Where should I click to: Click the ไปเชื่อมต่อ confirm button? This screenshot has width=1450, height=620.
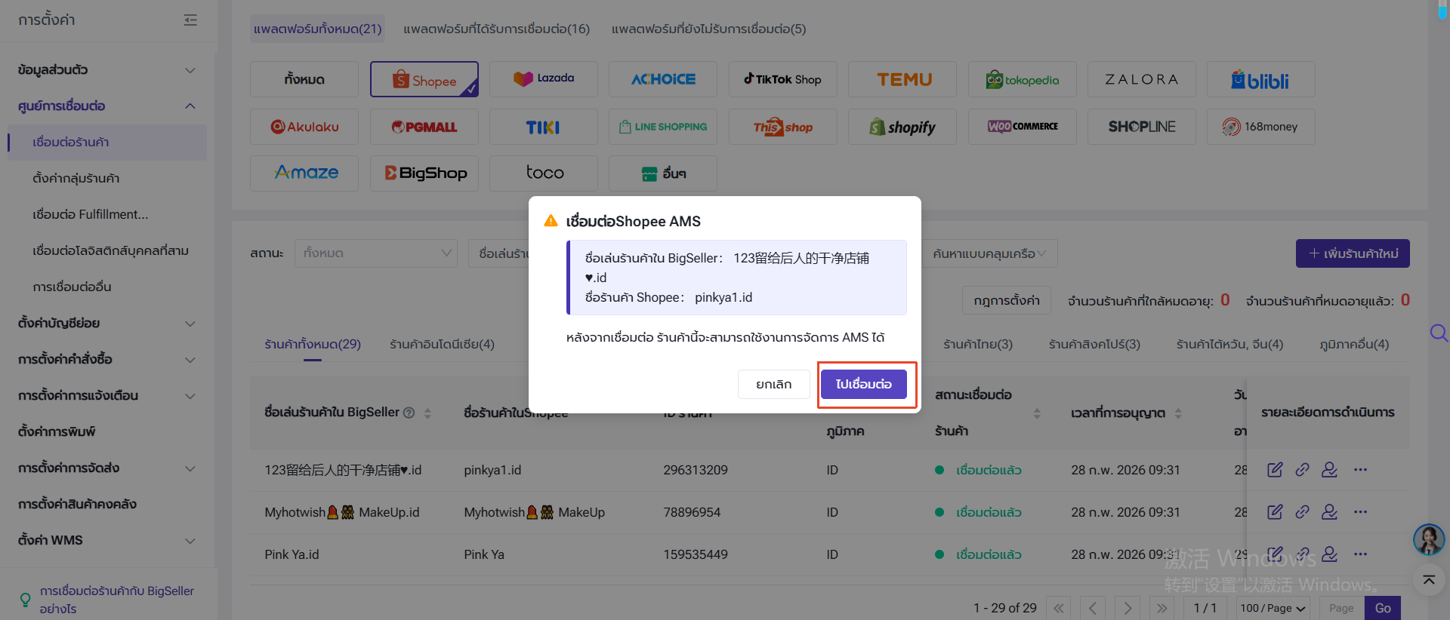coord(864,384)
